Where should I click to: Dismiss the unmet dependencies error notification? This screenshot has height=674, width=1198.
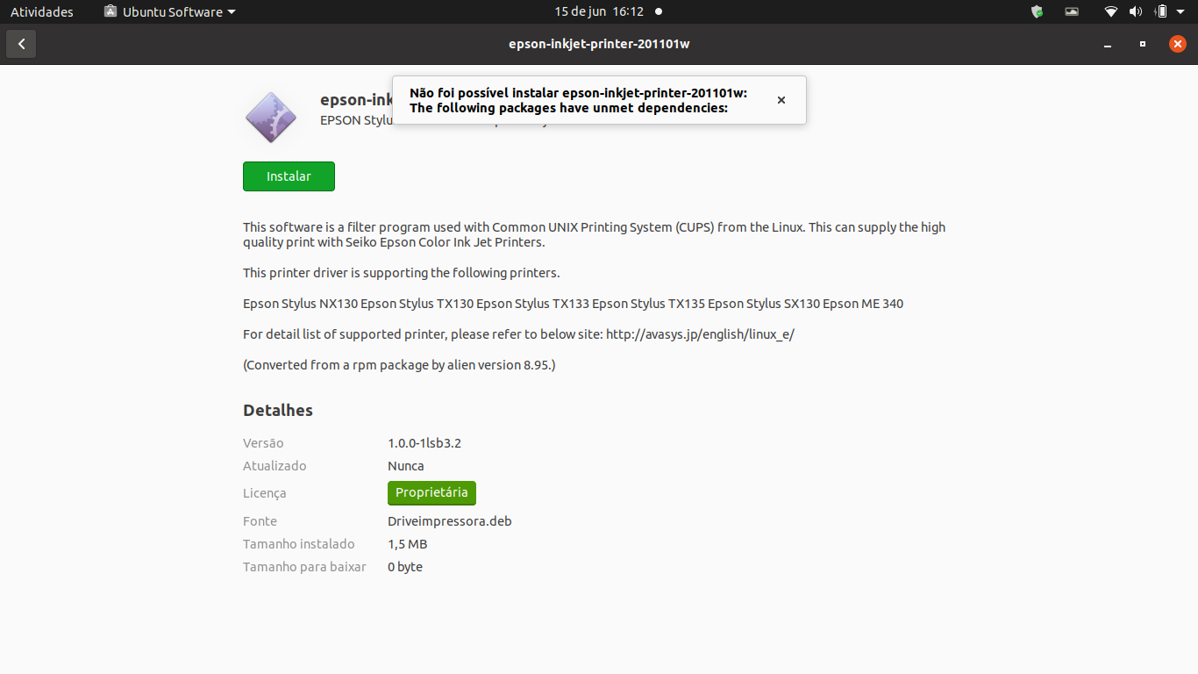coord(781,100)
